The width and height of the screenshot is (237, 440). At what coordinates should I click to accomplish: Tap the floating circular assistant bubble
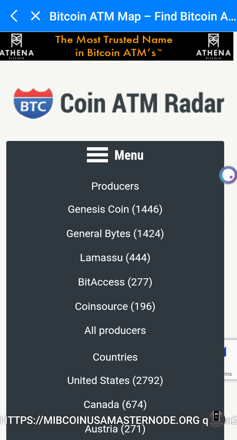[x=228, y=175]
